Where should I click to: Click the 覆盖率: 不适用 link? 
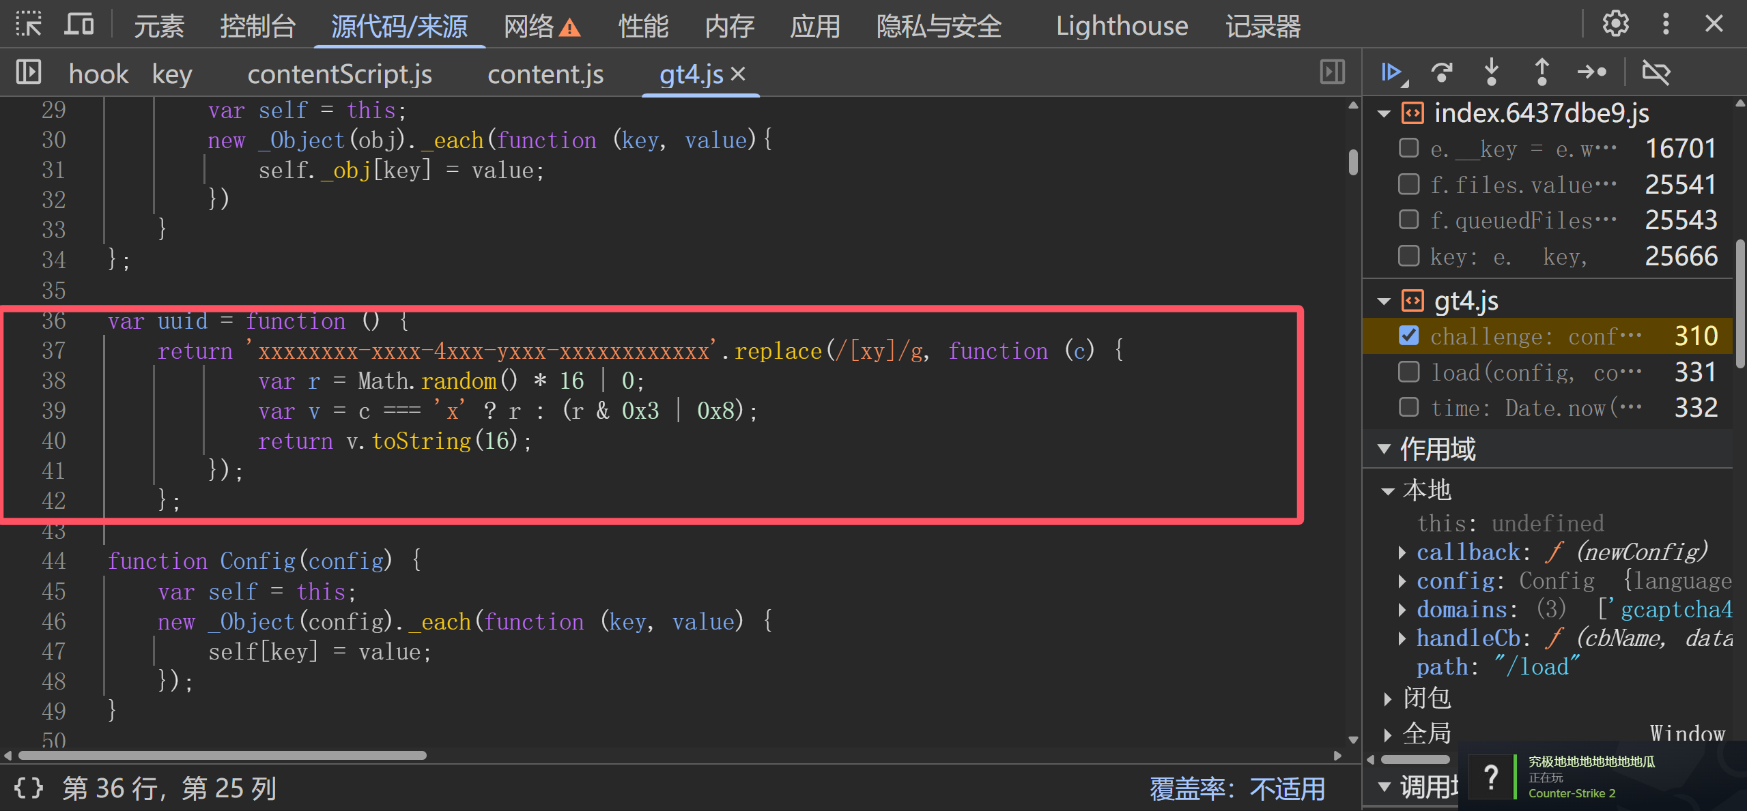pos(1237,788)
